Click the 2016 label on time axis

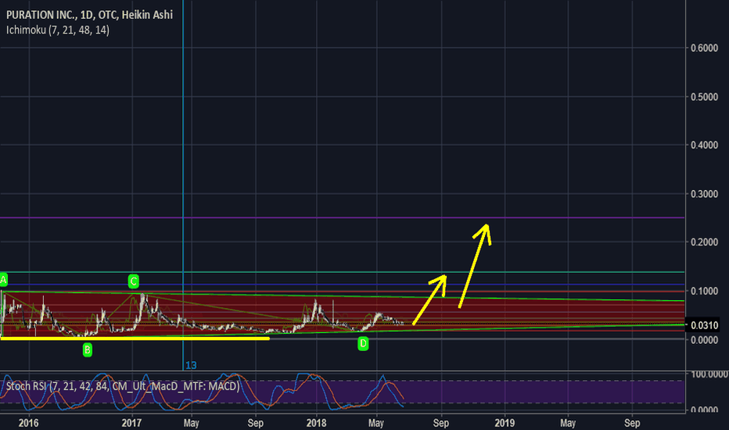(x=29, y=423)
